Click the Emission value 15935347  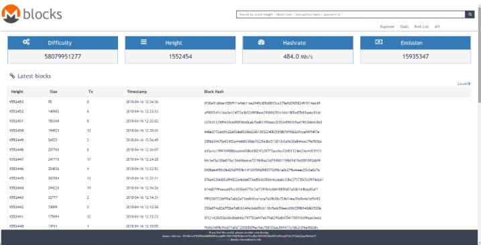pos(415,57)
